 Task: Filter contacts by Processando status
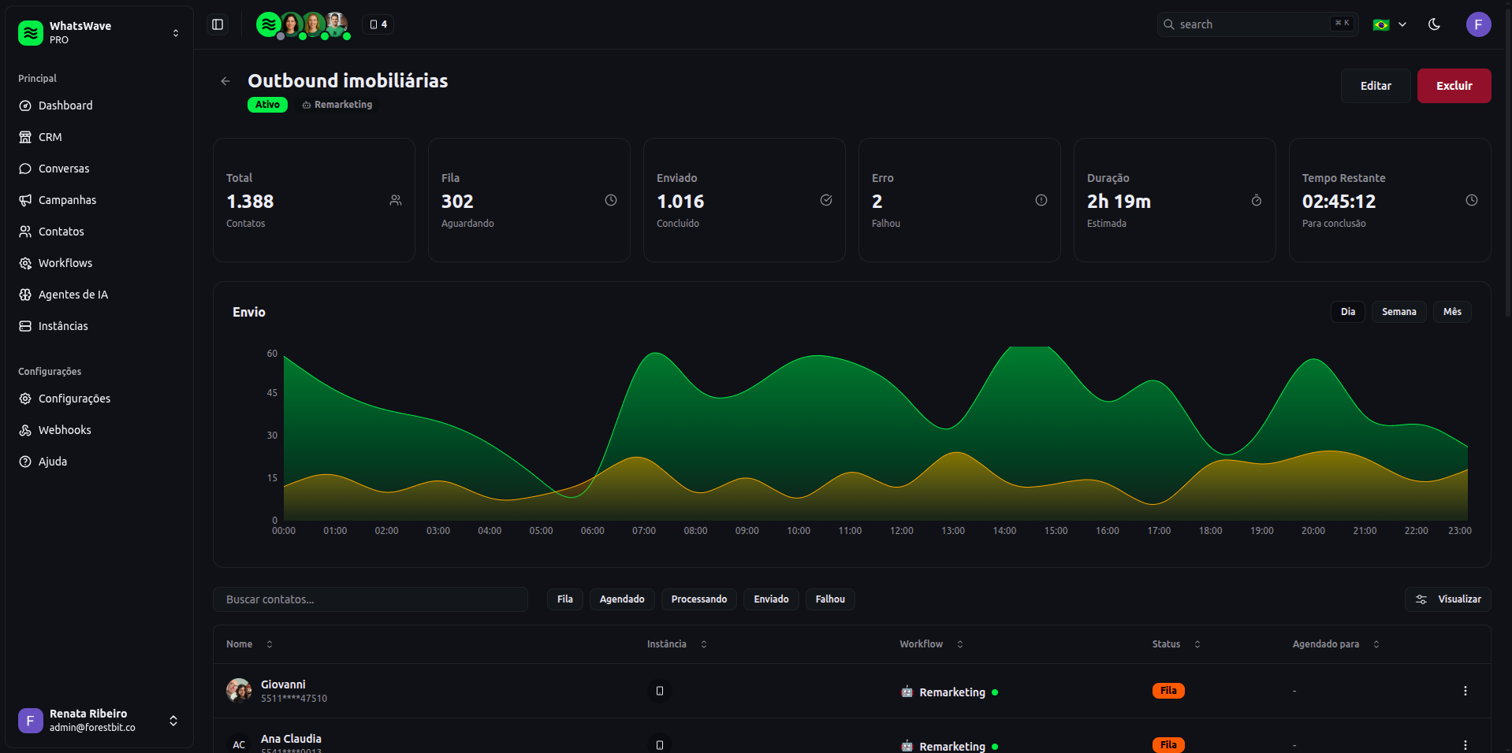[x=699, y=599]
